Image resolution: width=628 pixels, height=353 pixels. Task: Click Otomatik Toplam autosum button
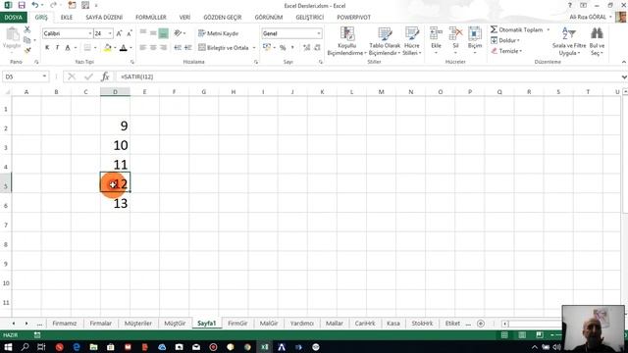coord(517,30)
